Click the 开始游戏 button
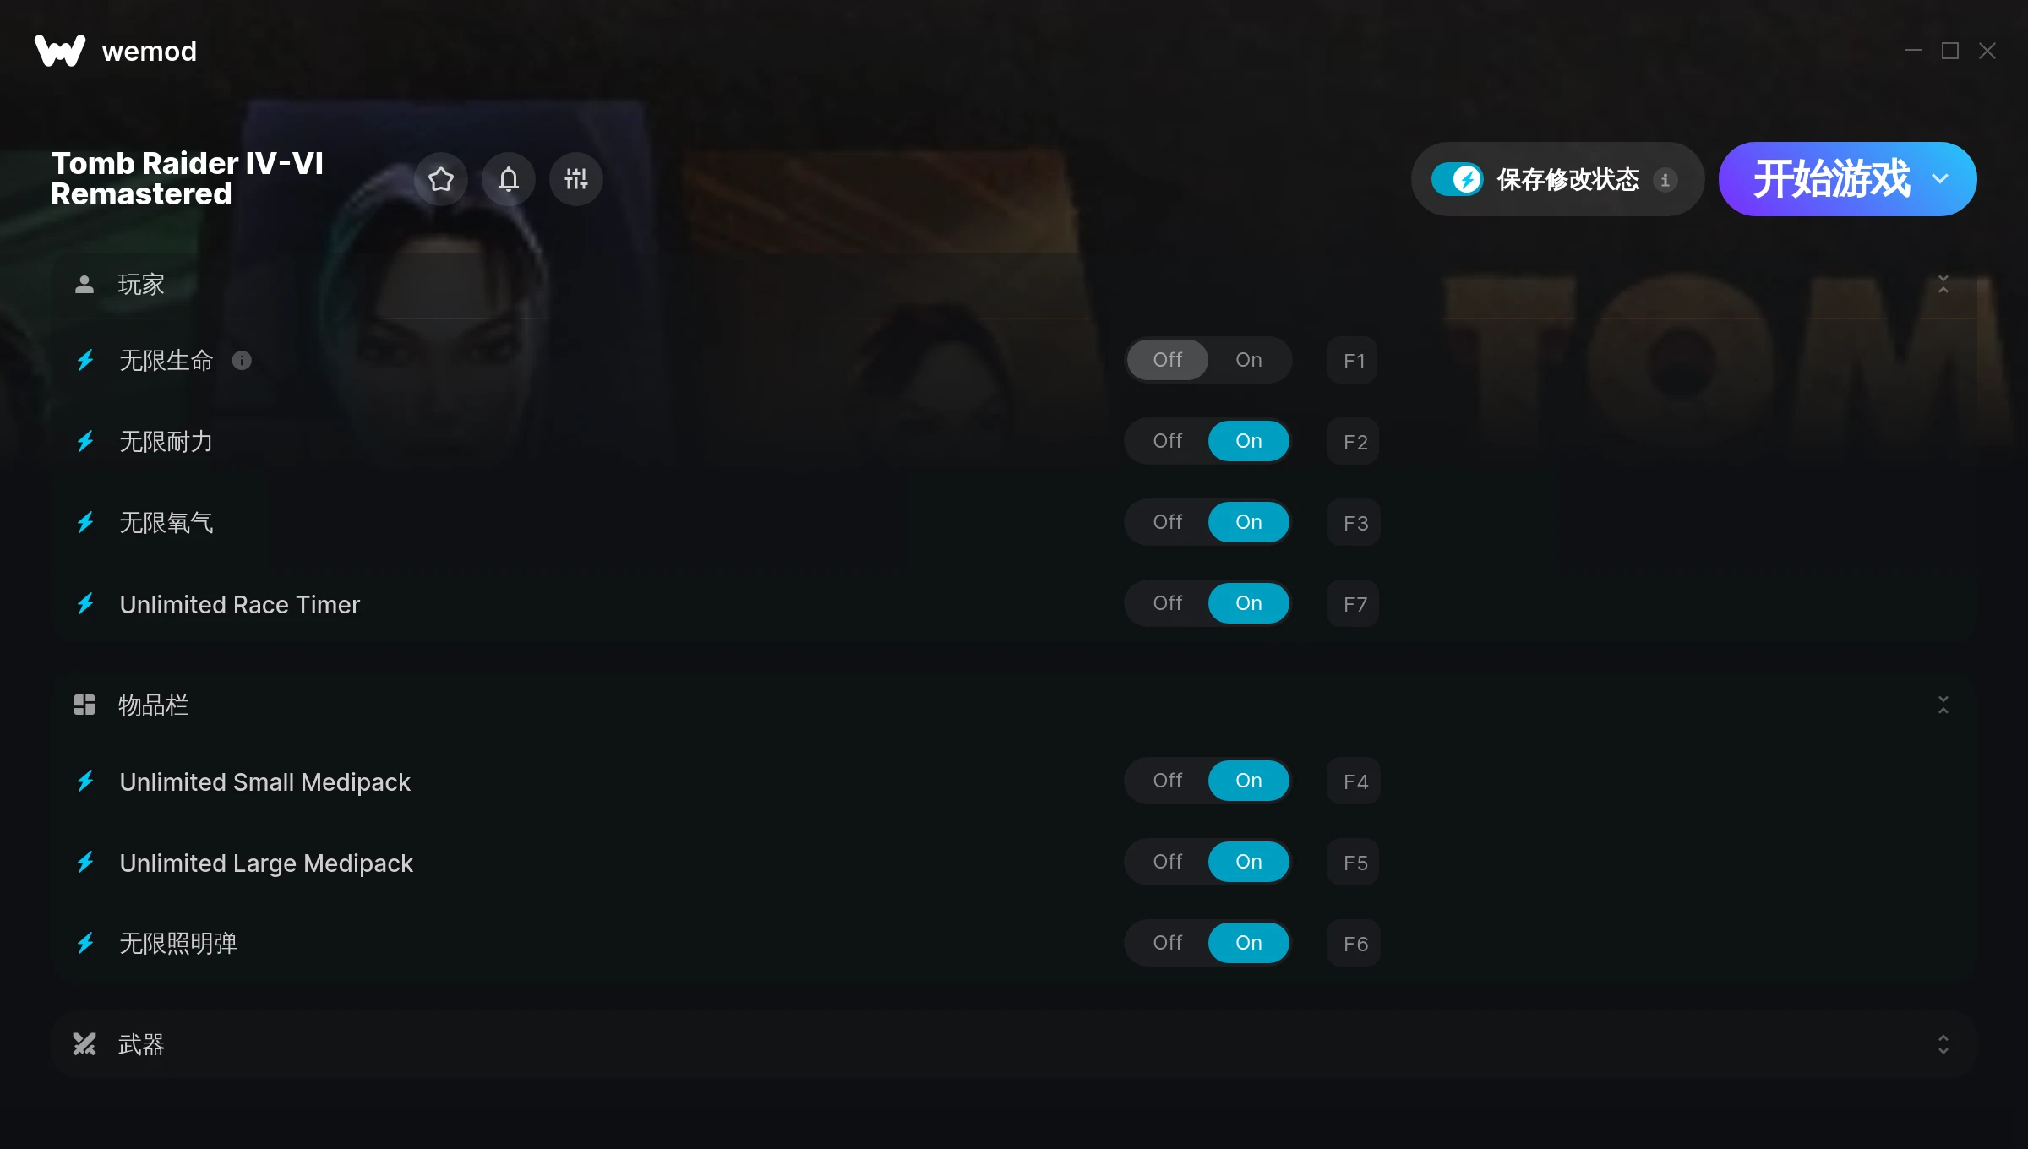The image size is (2028, 1149). 1831,179
